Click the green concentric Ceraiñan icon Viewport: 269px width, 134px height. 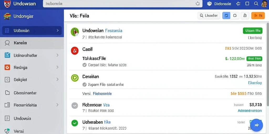tap(75, 78)
